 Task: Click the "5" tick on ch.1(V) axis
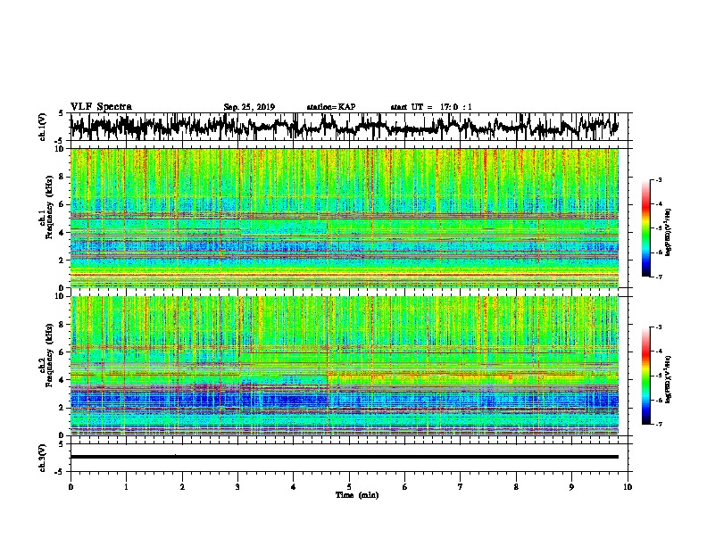(61, 113)
